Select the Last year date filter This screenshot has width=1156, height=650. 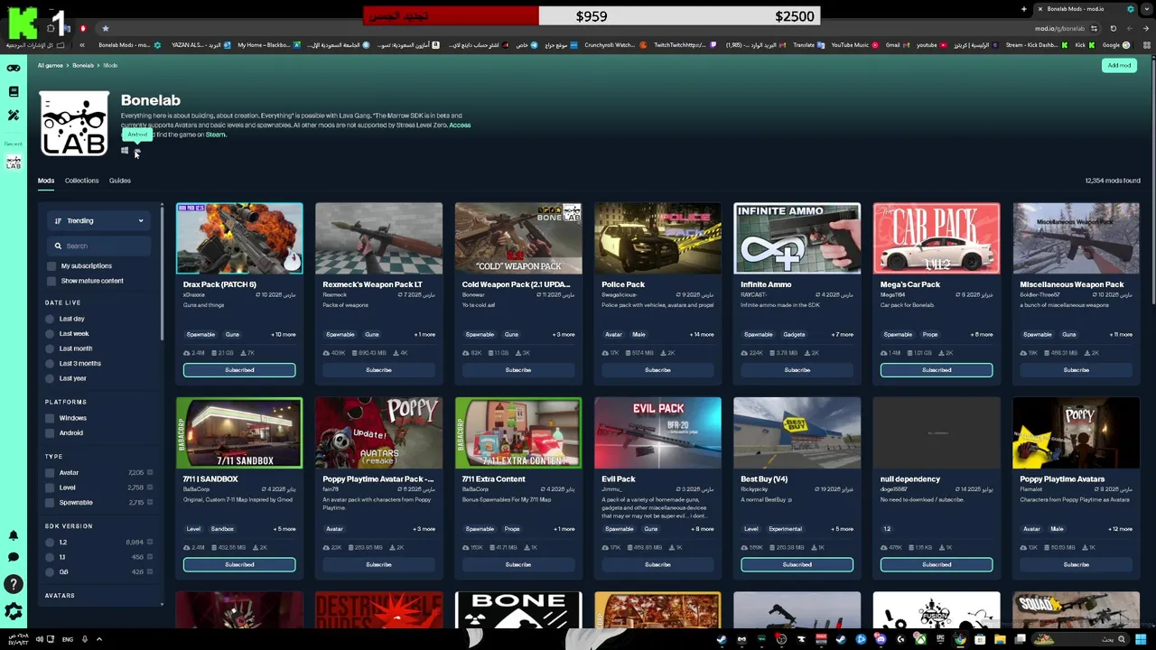tap(50, 378)
